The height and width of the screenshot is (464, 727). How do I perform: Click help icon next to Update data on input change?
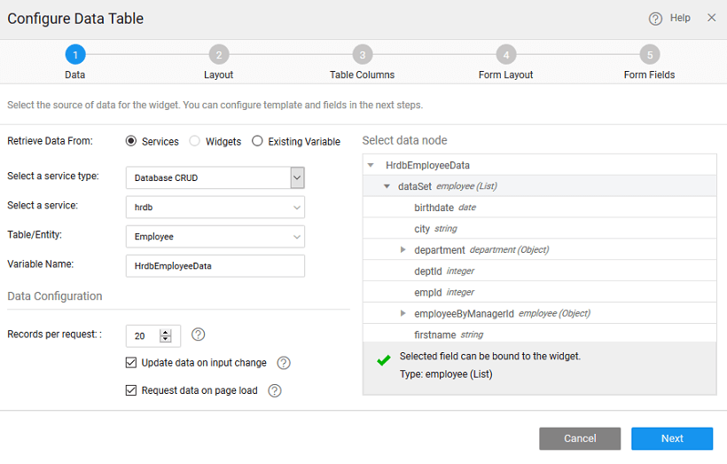click(x=284, y=363)
